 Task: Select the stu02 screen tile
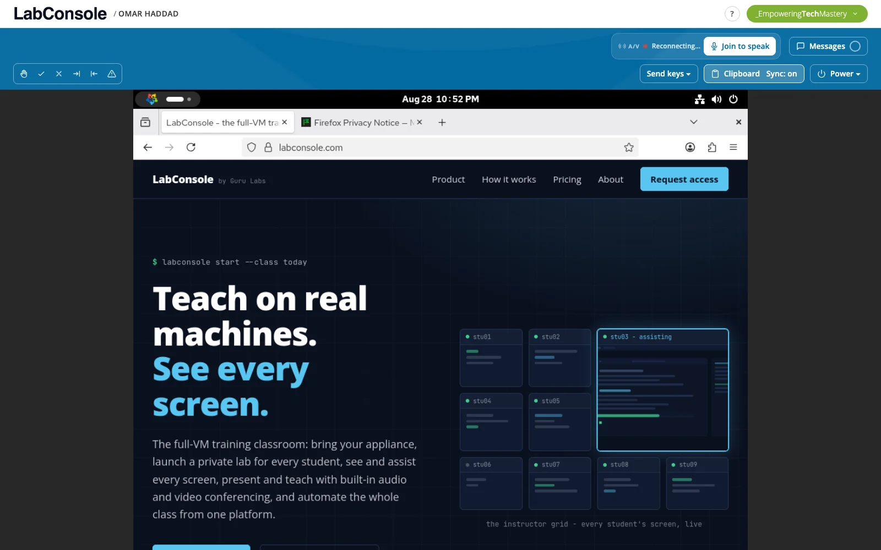[x=560, y=358]
